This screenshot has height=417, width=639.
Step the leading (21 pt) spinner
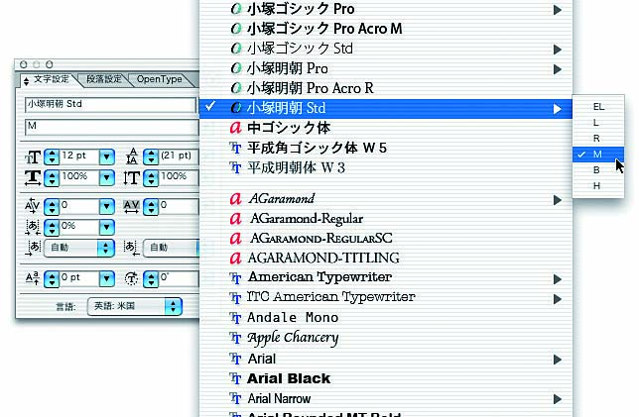[151, 156]
